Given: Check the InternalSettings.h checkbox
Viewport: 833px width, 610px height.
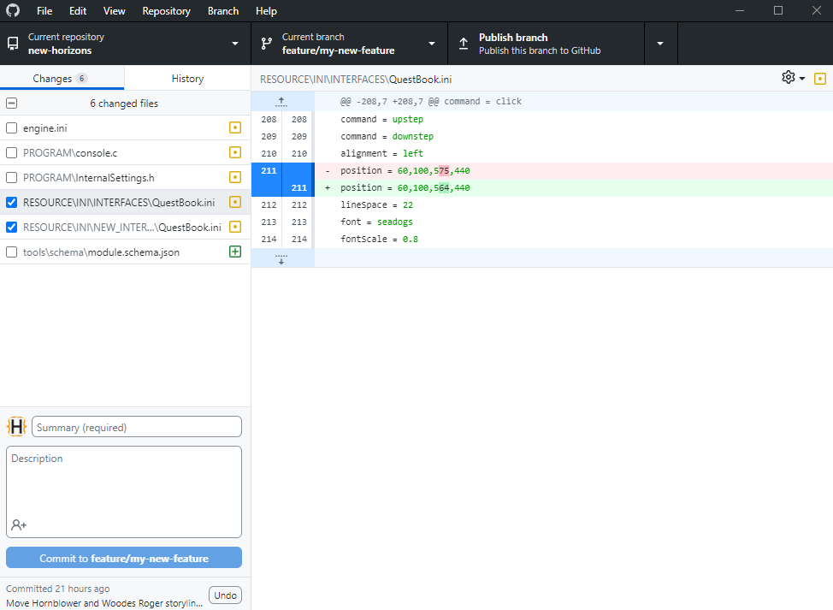Looking at the screenshot, I should click(12, 177).
